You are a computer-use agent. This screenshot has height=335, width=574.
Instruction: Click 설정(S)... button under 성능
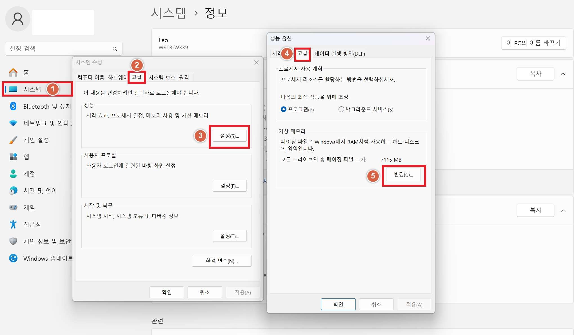(x=230, y=136)
